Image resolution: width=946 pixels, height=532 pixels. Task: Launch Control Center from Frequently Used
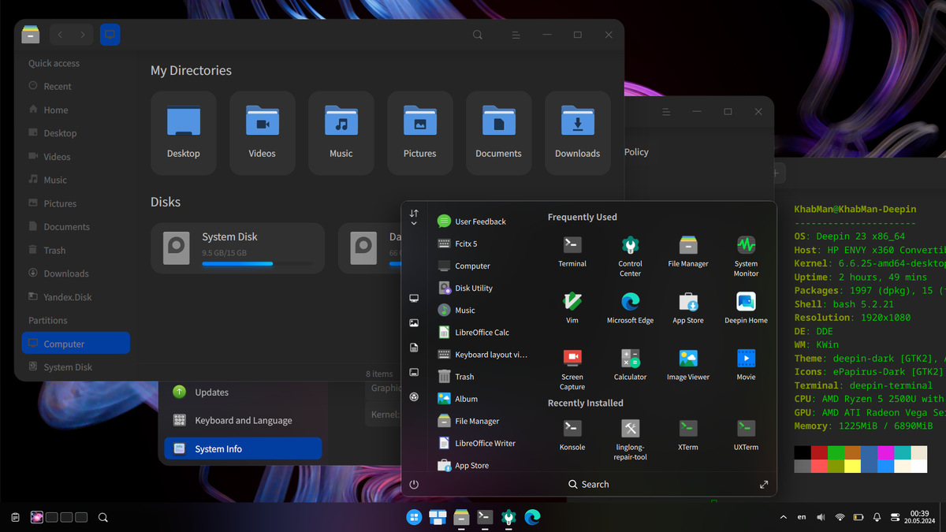(x=630, y=246)
